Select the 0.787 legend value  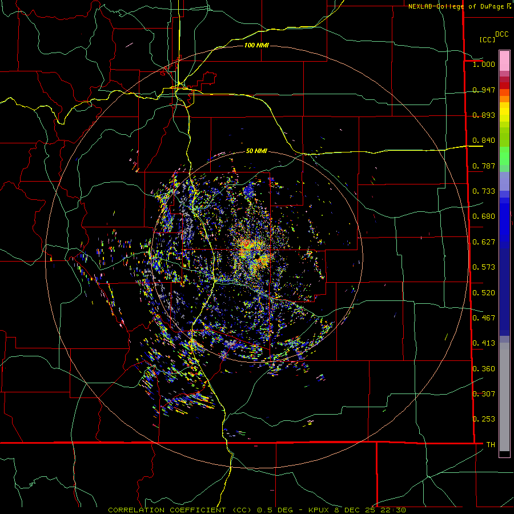click(484, 166)
